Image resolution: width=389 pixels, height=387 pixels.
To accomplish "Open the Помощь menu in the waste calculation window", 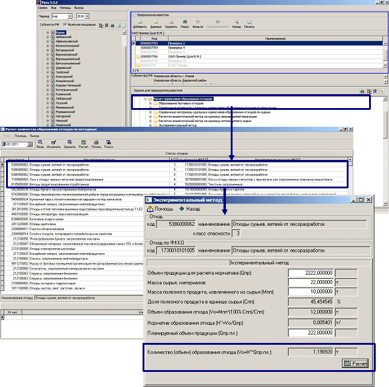I will pos(20,136).
